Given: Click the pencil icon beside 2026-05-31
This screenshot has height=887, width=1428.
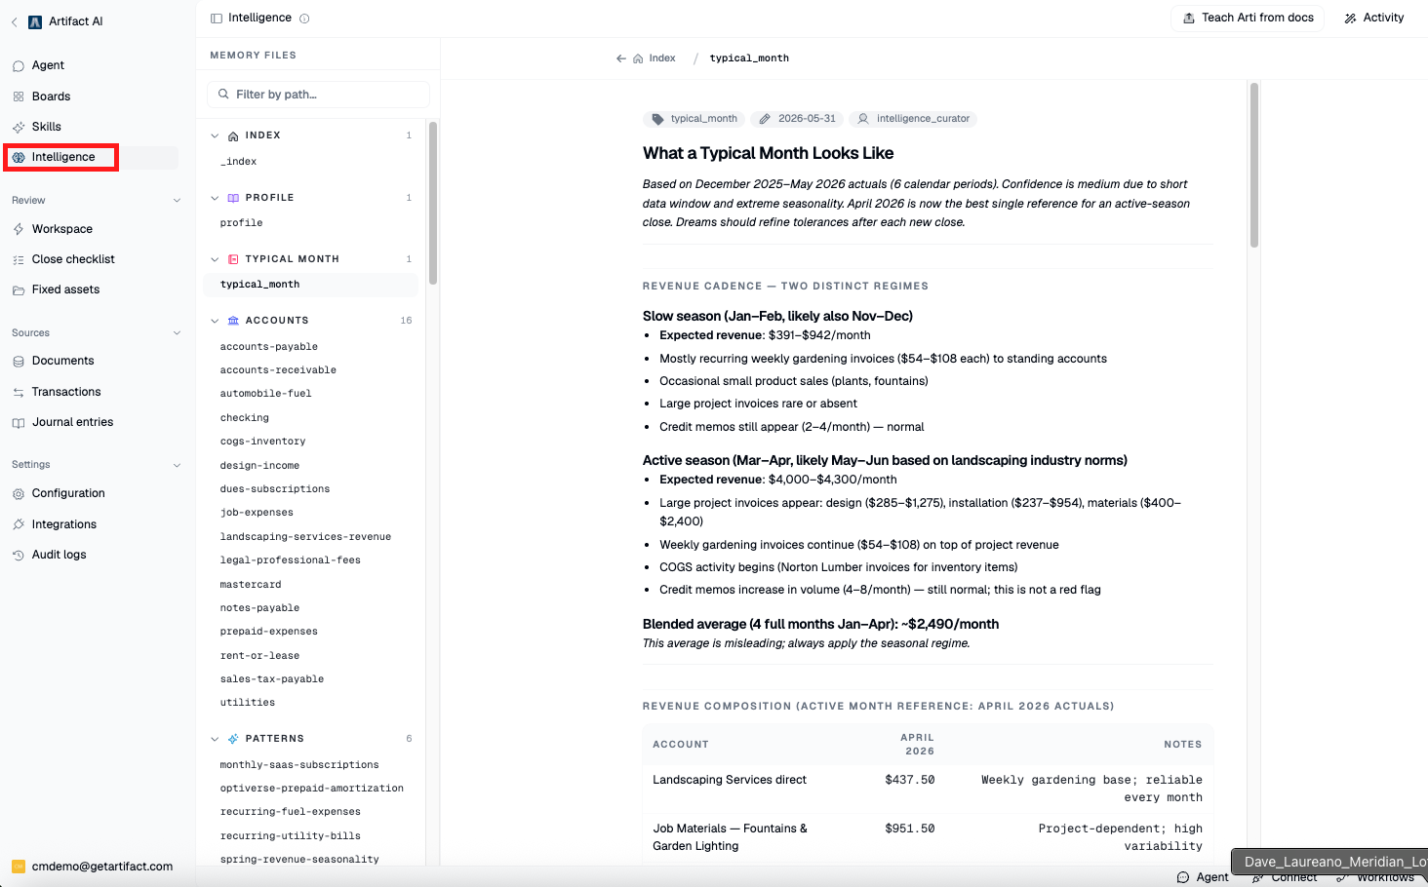Looking at the screenshot, I should 766,119.
